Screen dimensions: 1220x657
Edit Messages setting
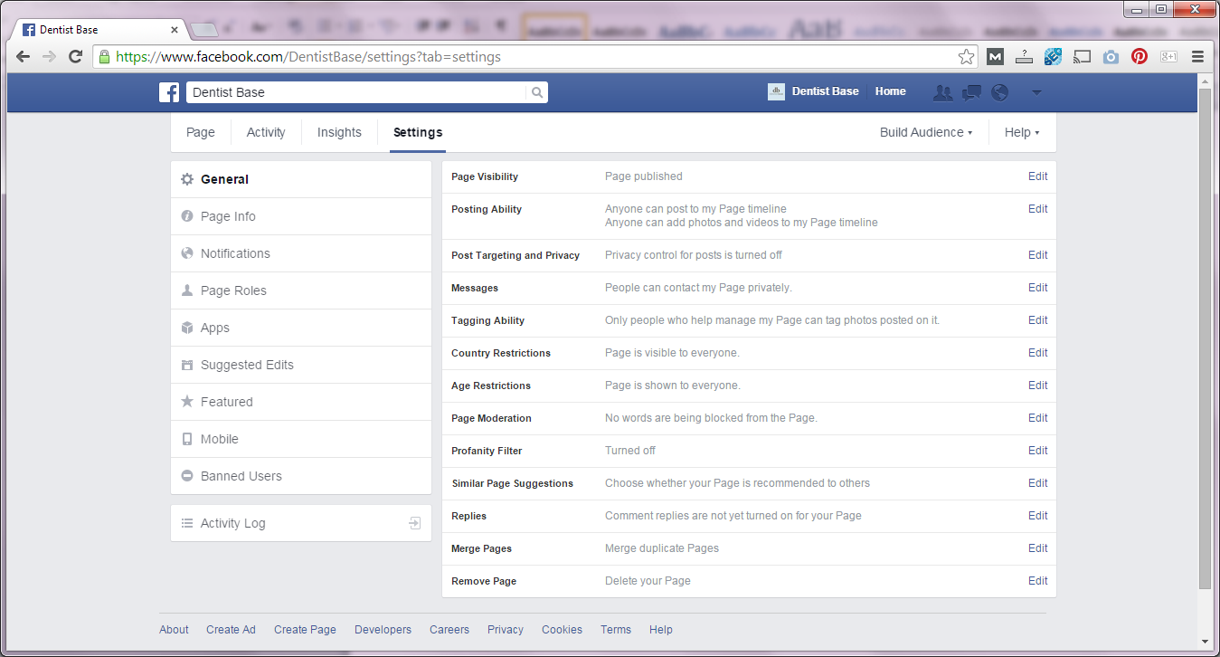(1038, 288)
